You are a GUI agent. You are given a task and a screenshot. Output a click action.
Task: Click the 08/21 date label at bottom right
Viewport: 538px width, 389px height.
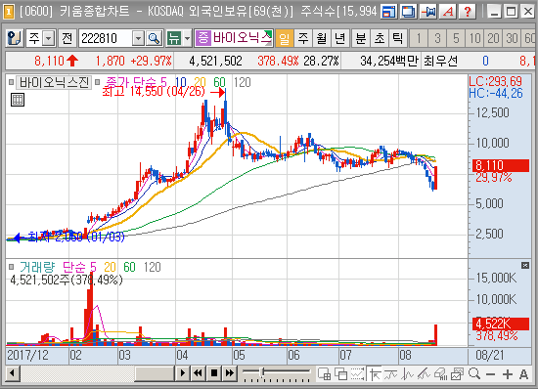pos(490,355)
